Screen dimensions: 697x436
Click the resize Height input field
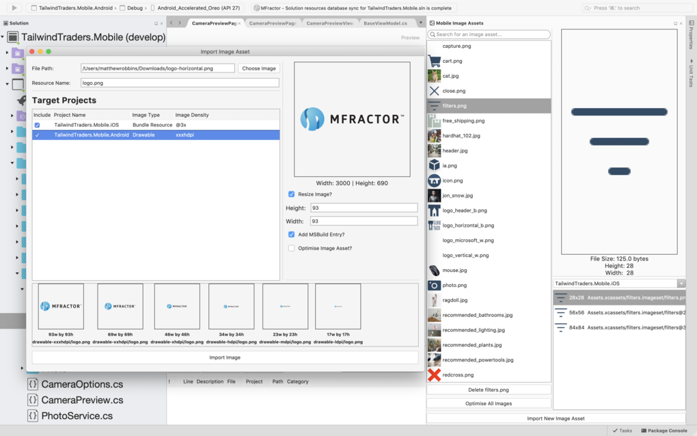click(364, 208)
